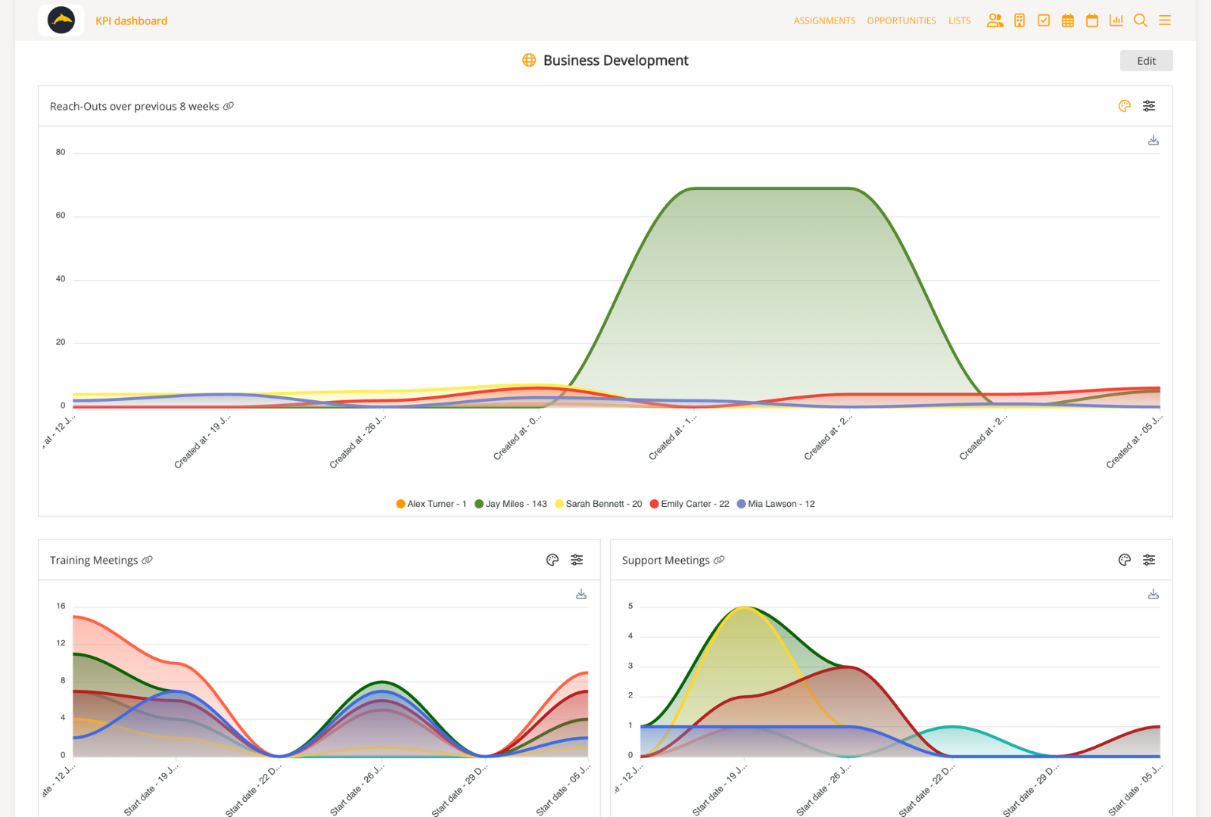Open the tasks checkmark icon
This screenshot has height=817, width=1211.
[1044, 20]
